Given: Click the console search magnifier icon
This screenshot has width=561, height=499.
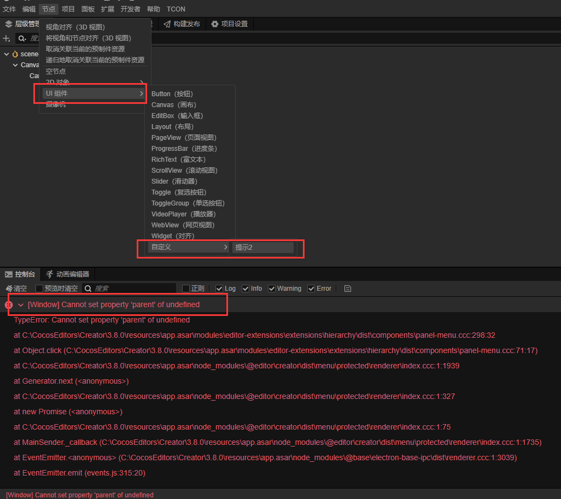Looking at the screenshot, I should [x=88, y=289].
